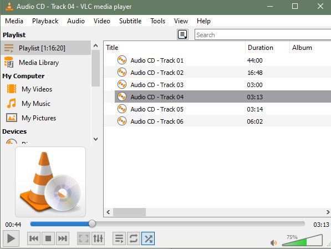Open My Videos in the sidebar
Viewport: 331px width, 249px height.
tap(45, 89)
